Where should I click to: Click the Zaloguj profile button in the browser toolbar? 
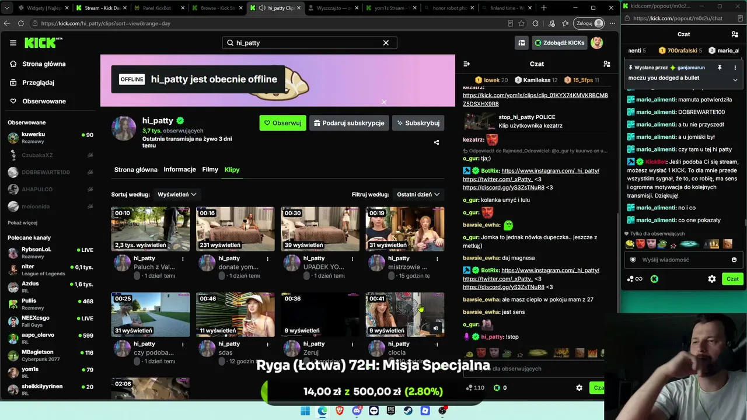pyautogui.click(x=589, y=23)
